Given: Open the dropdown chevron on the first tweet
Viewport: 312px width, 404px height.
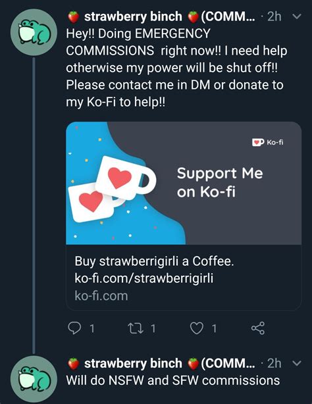Looking at the screenshot, I should [297, 16].
